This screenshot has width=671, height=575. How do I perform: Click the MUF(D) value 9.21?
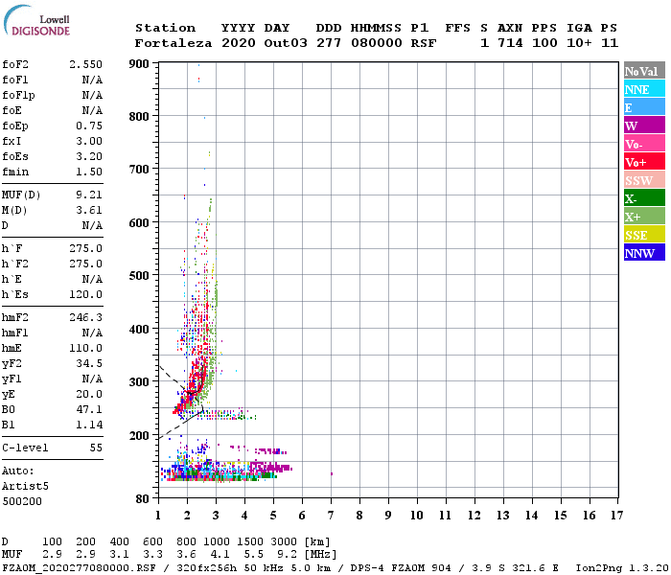[89, 195]
